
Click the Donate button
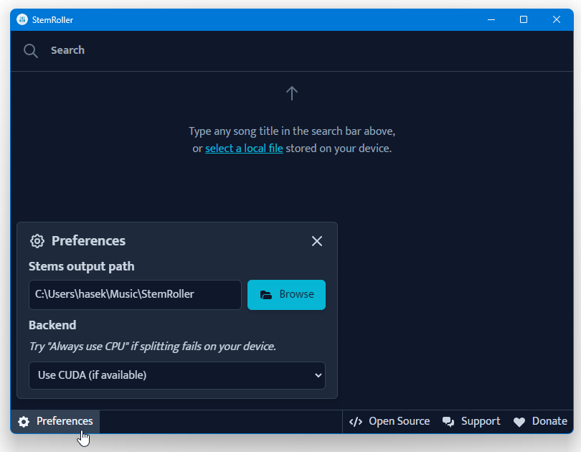pos(540,422)
